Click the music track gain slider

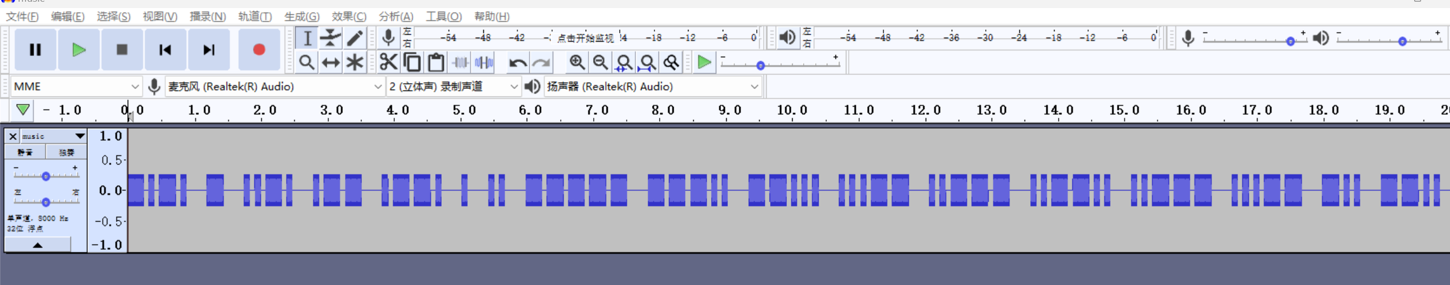click(46, 176)
